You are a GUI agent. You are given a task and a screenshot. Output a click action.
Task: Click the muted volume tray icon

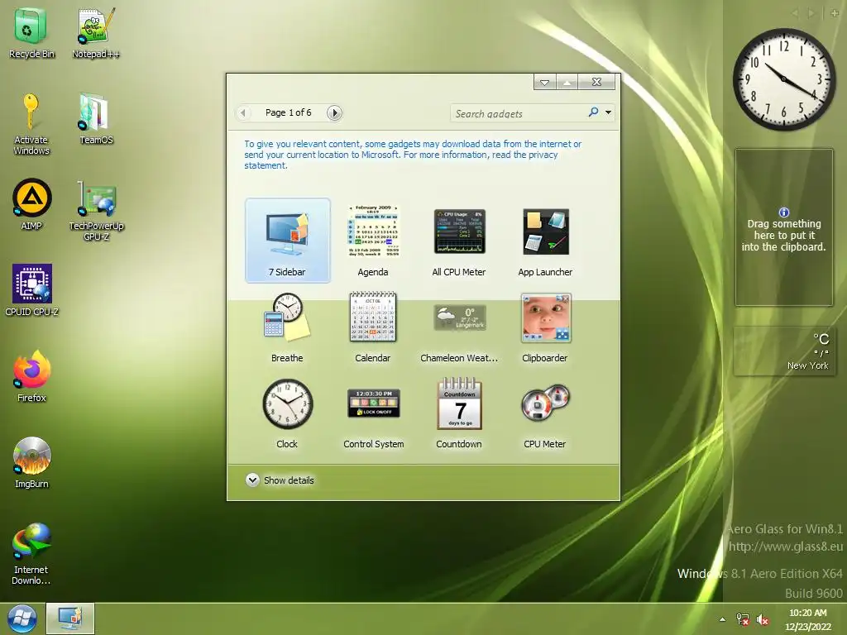[x=762, y=619]
